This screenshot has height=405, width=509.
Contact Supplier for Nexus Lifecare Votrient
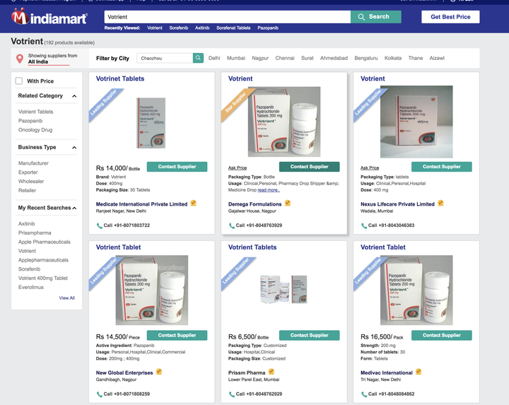[x=441, y=167]
